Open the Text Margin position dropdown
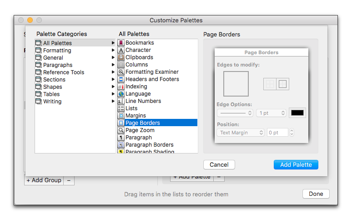Viewport: 352px width, 220px height. click(241, 133)
